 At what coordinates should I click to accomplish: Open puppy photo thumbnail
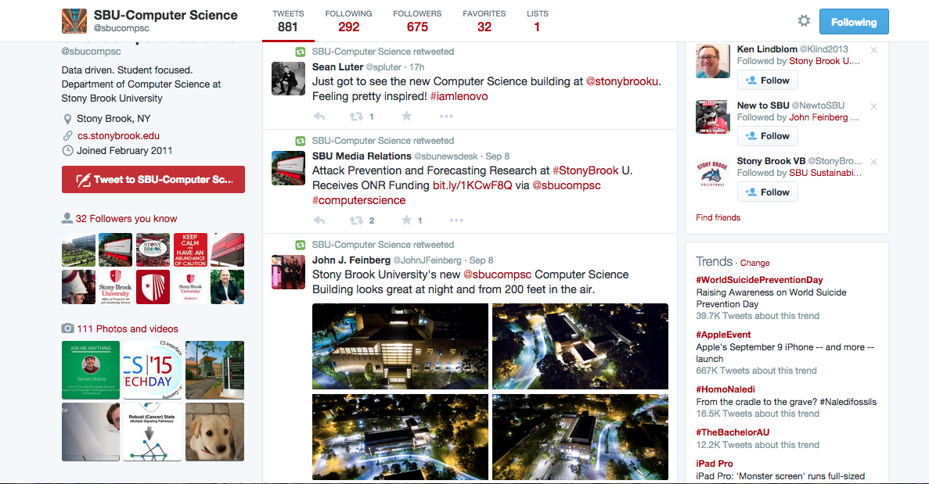(x=214, y=432)
